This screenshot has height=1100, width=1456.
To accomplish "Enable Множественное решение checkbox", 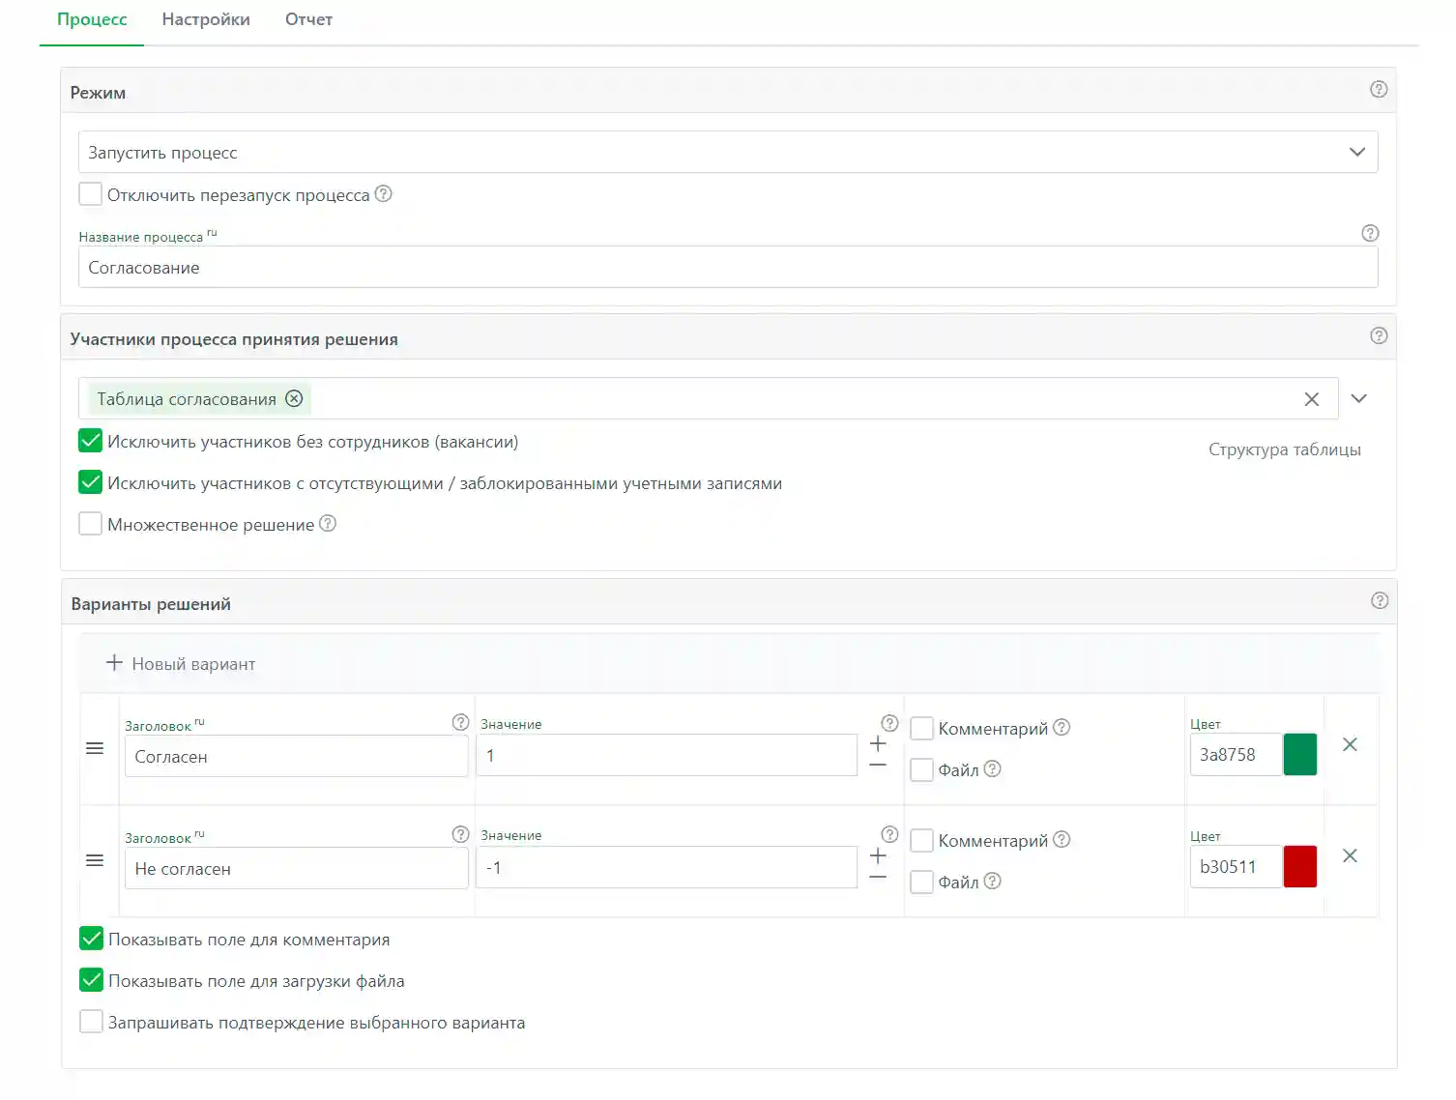I will click(90, 524).
